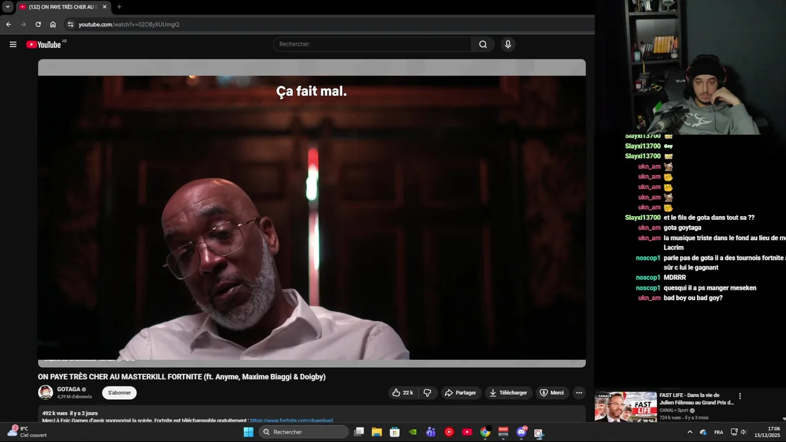Open Microsoft Teams from the taskbar
The height and width of the screenshot is (442, 786).
tap(431, 432)
